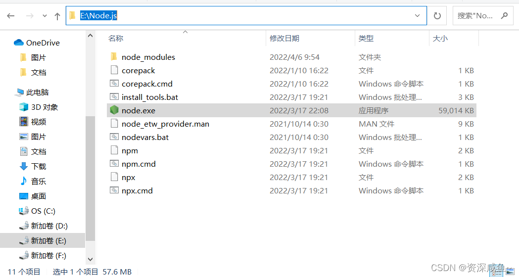Open 3D 对象 in the navigation pane
519x277 pixels.
(45, 107)
